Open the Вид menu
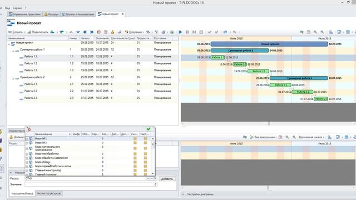This screenshot has height=200, width=356. coord(7,8)
